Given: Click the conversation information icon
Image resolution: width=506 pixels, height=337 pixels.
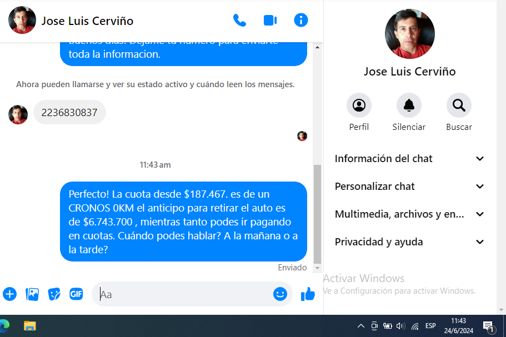Looking at the screenshot, I should click(300, 21).
